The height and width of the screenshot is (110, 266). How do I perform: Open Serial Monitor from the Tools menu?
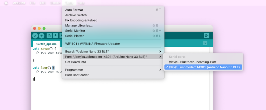pyautogui.click(x=113, y=31)
